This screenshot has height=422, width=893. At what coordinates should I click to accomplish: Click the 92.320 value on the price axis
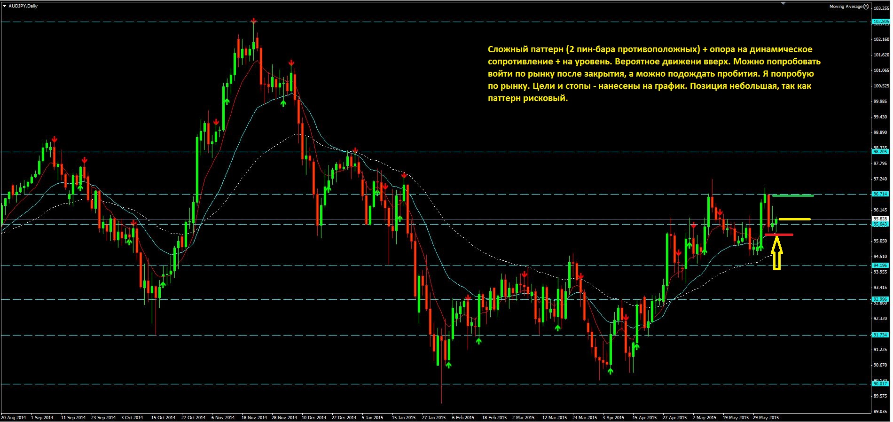coord(881,319)
